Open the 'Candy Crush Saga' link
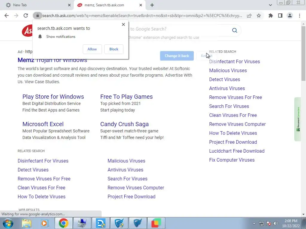306x229 pixels. tap(125, 124)
